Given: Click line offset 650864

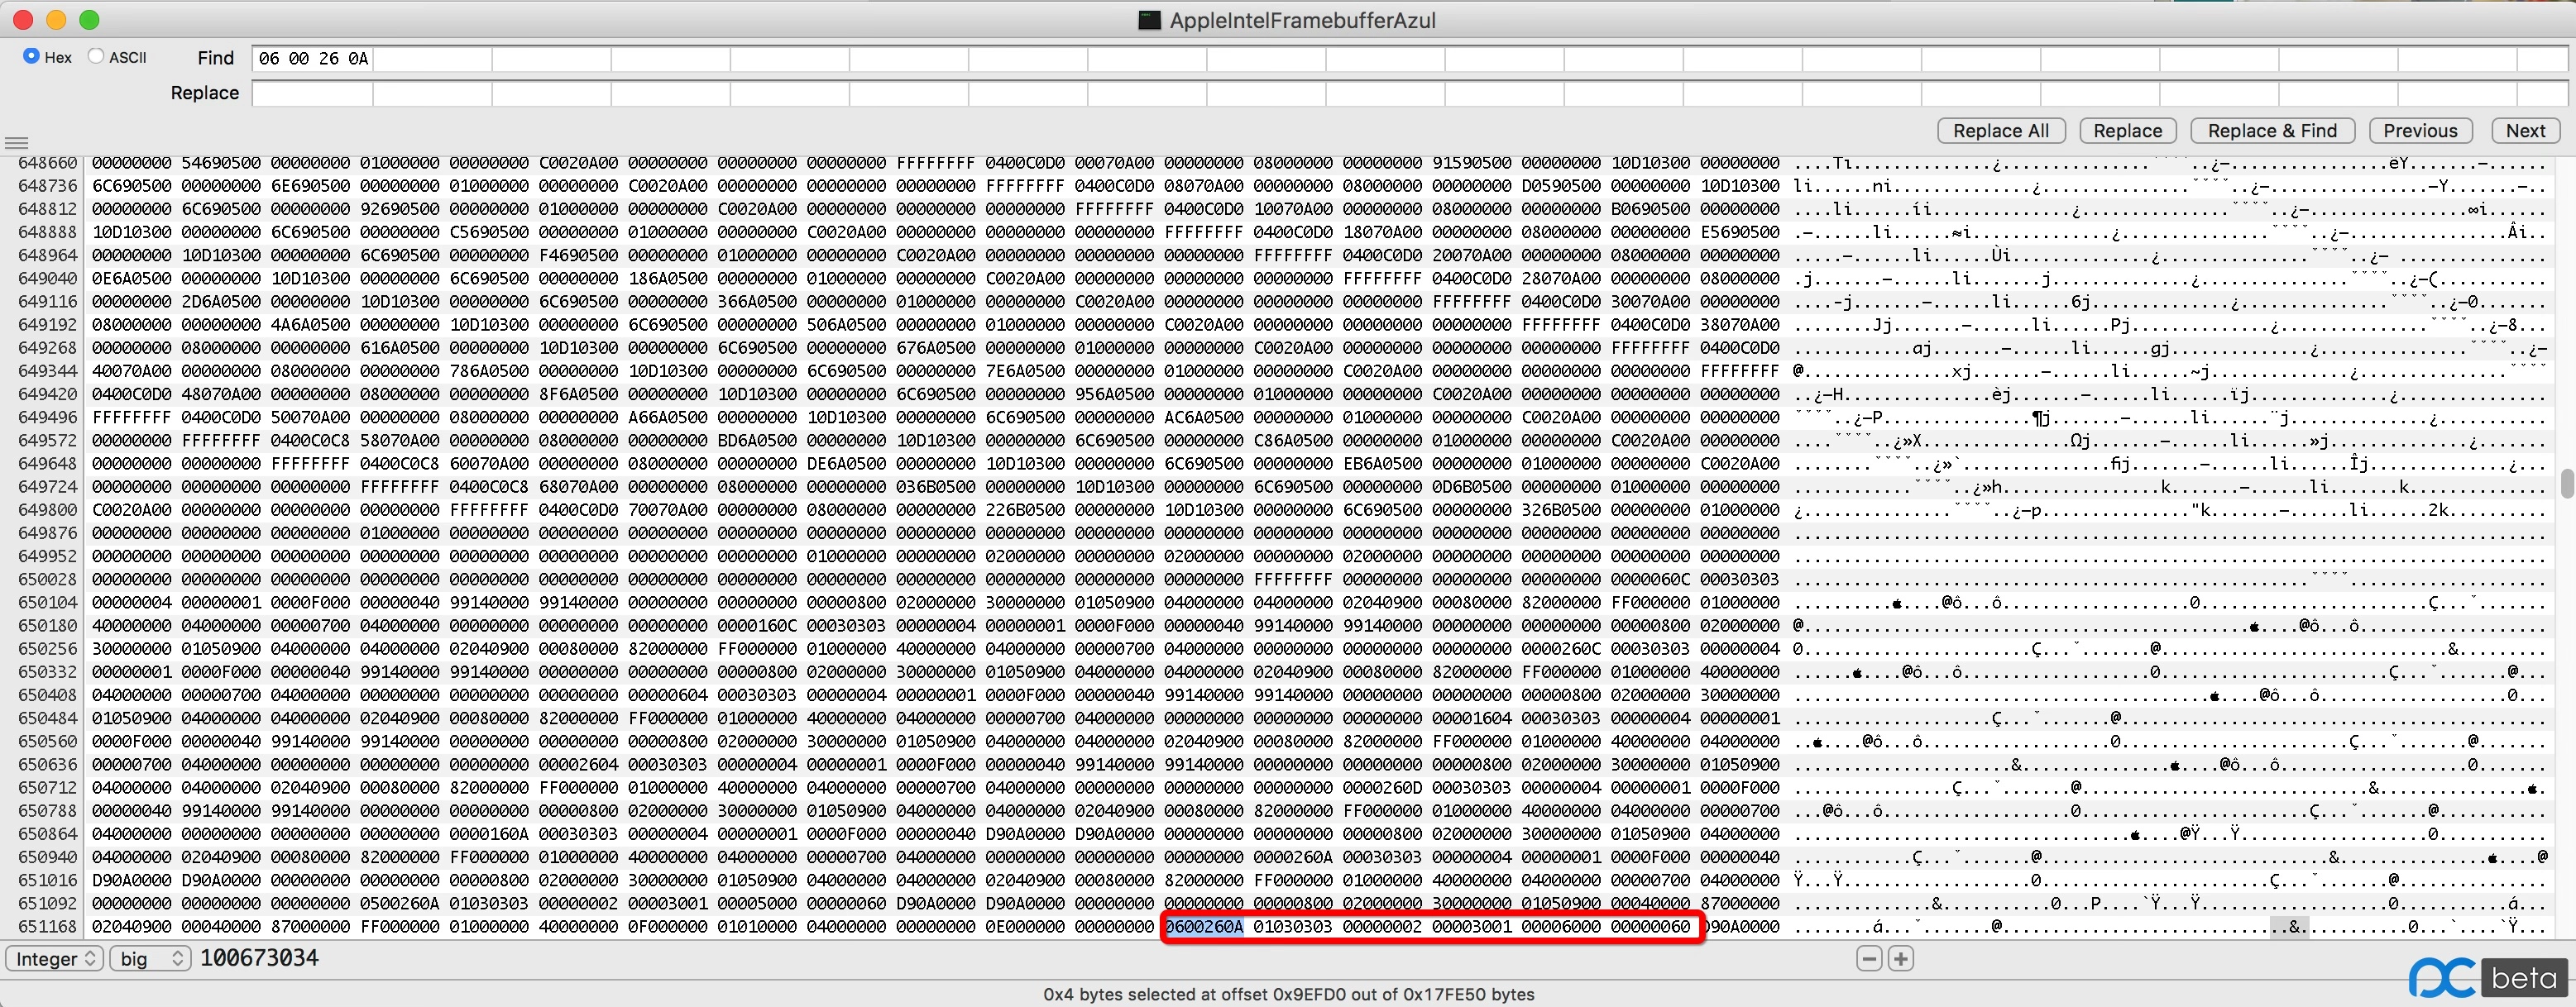Looking at the screenshot, I should coord(47,834).
